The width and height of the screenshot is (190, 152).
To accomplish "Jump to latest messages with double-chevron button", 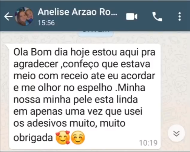I will point(176,133).
